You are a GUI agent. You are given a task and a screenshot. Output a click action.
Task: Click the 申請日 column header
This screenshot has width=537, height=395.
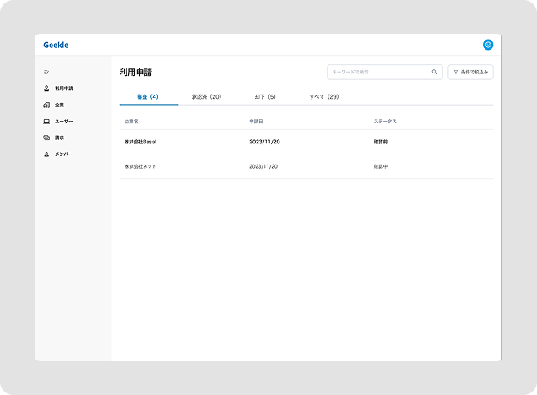click(x=256, y=122)
